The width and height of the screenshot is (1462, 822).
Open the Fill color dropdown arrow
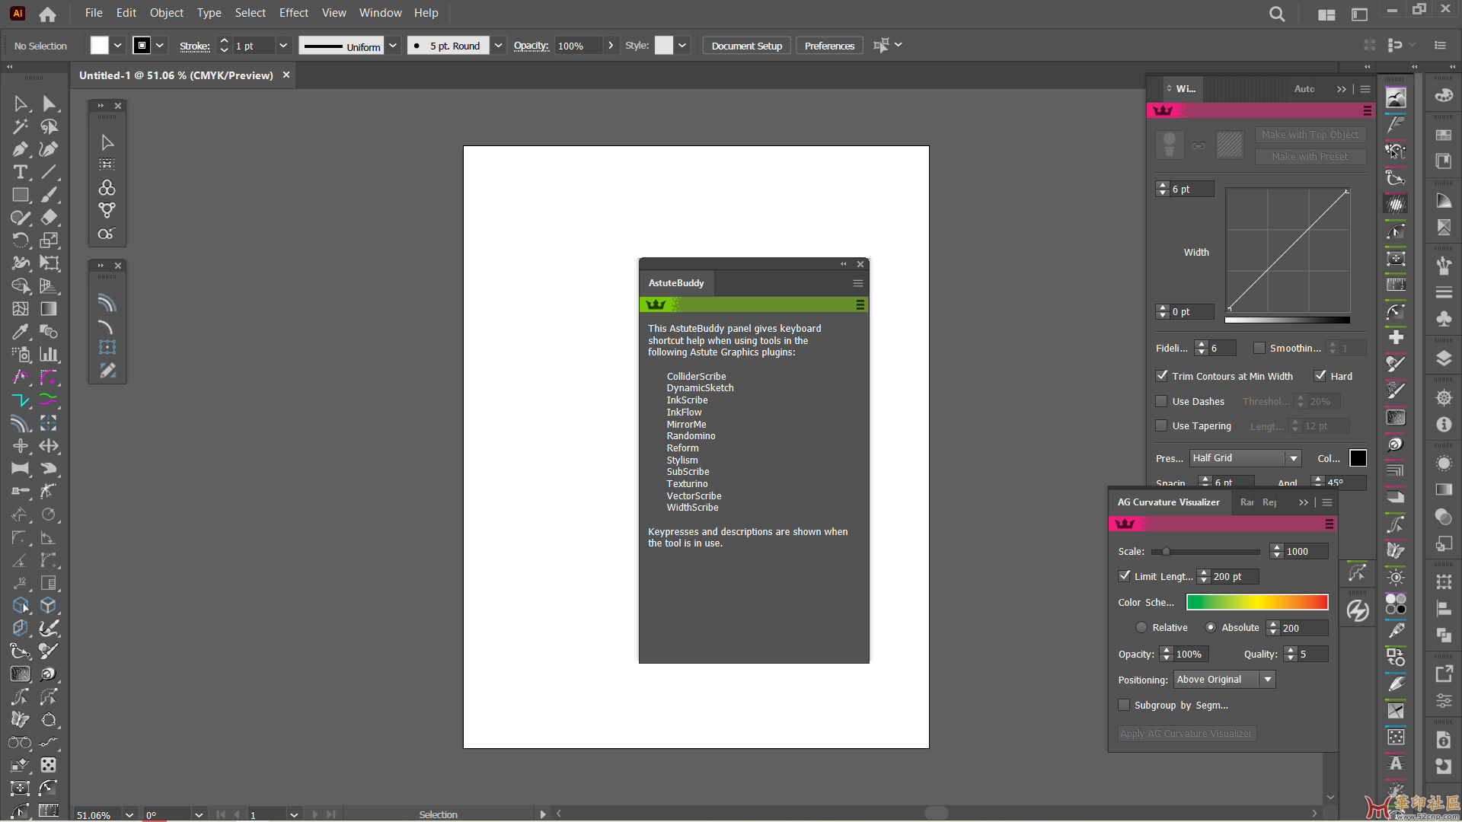coord(118,46)
